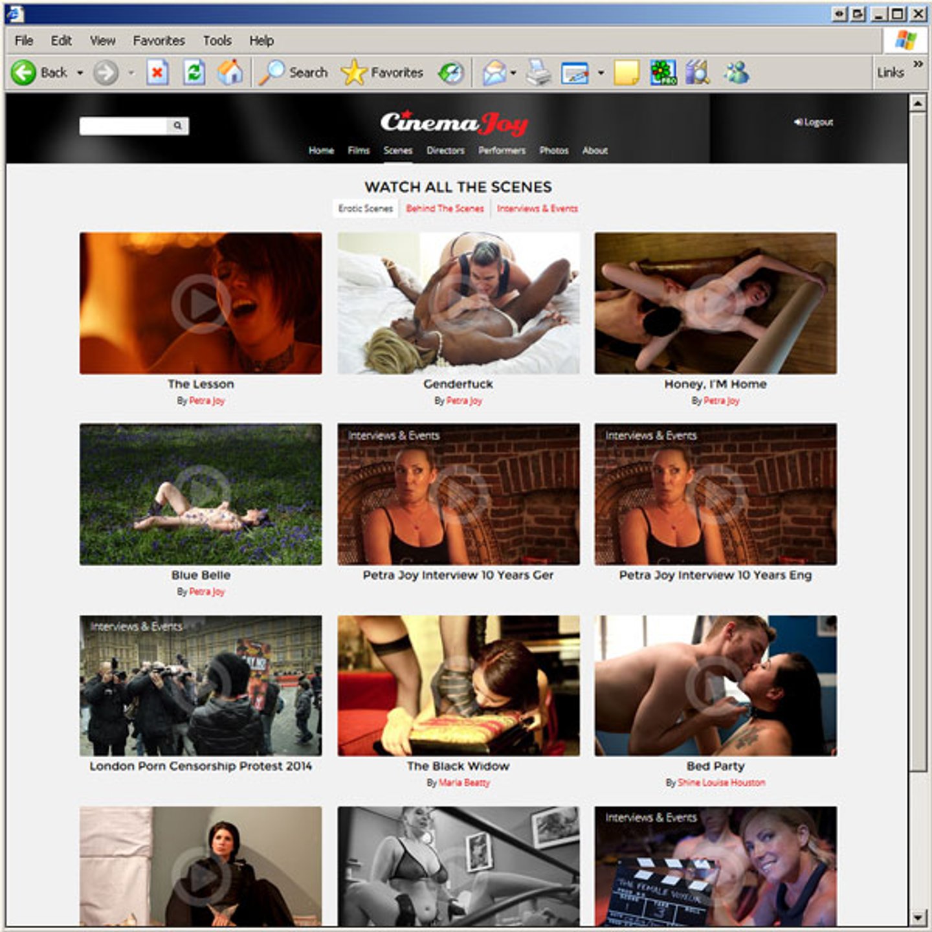
Task: Refresh the current page
Action: pos(194,72)
